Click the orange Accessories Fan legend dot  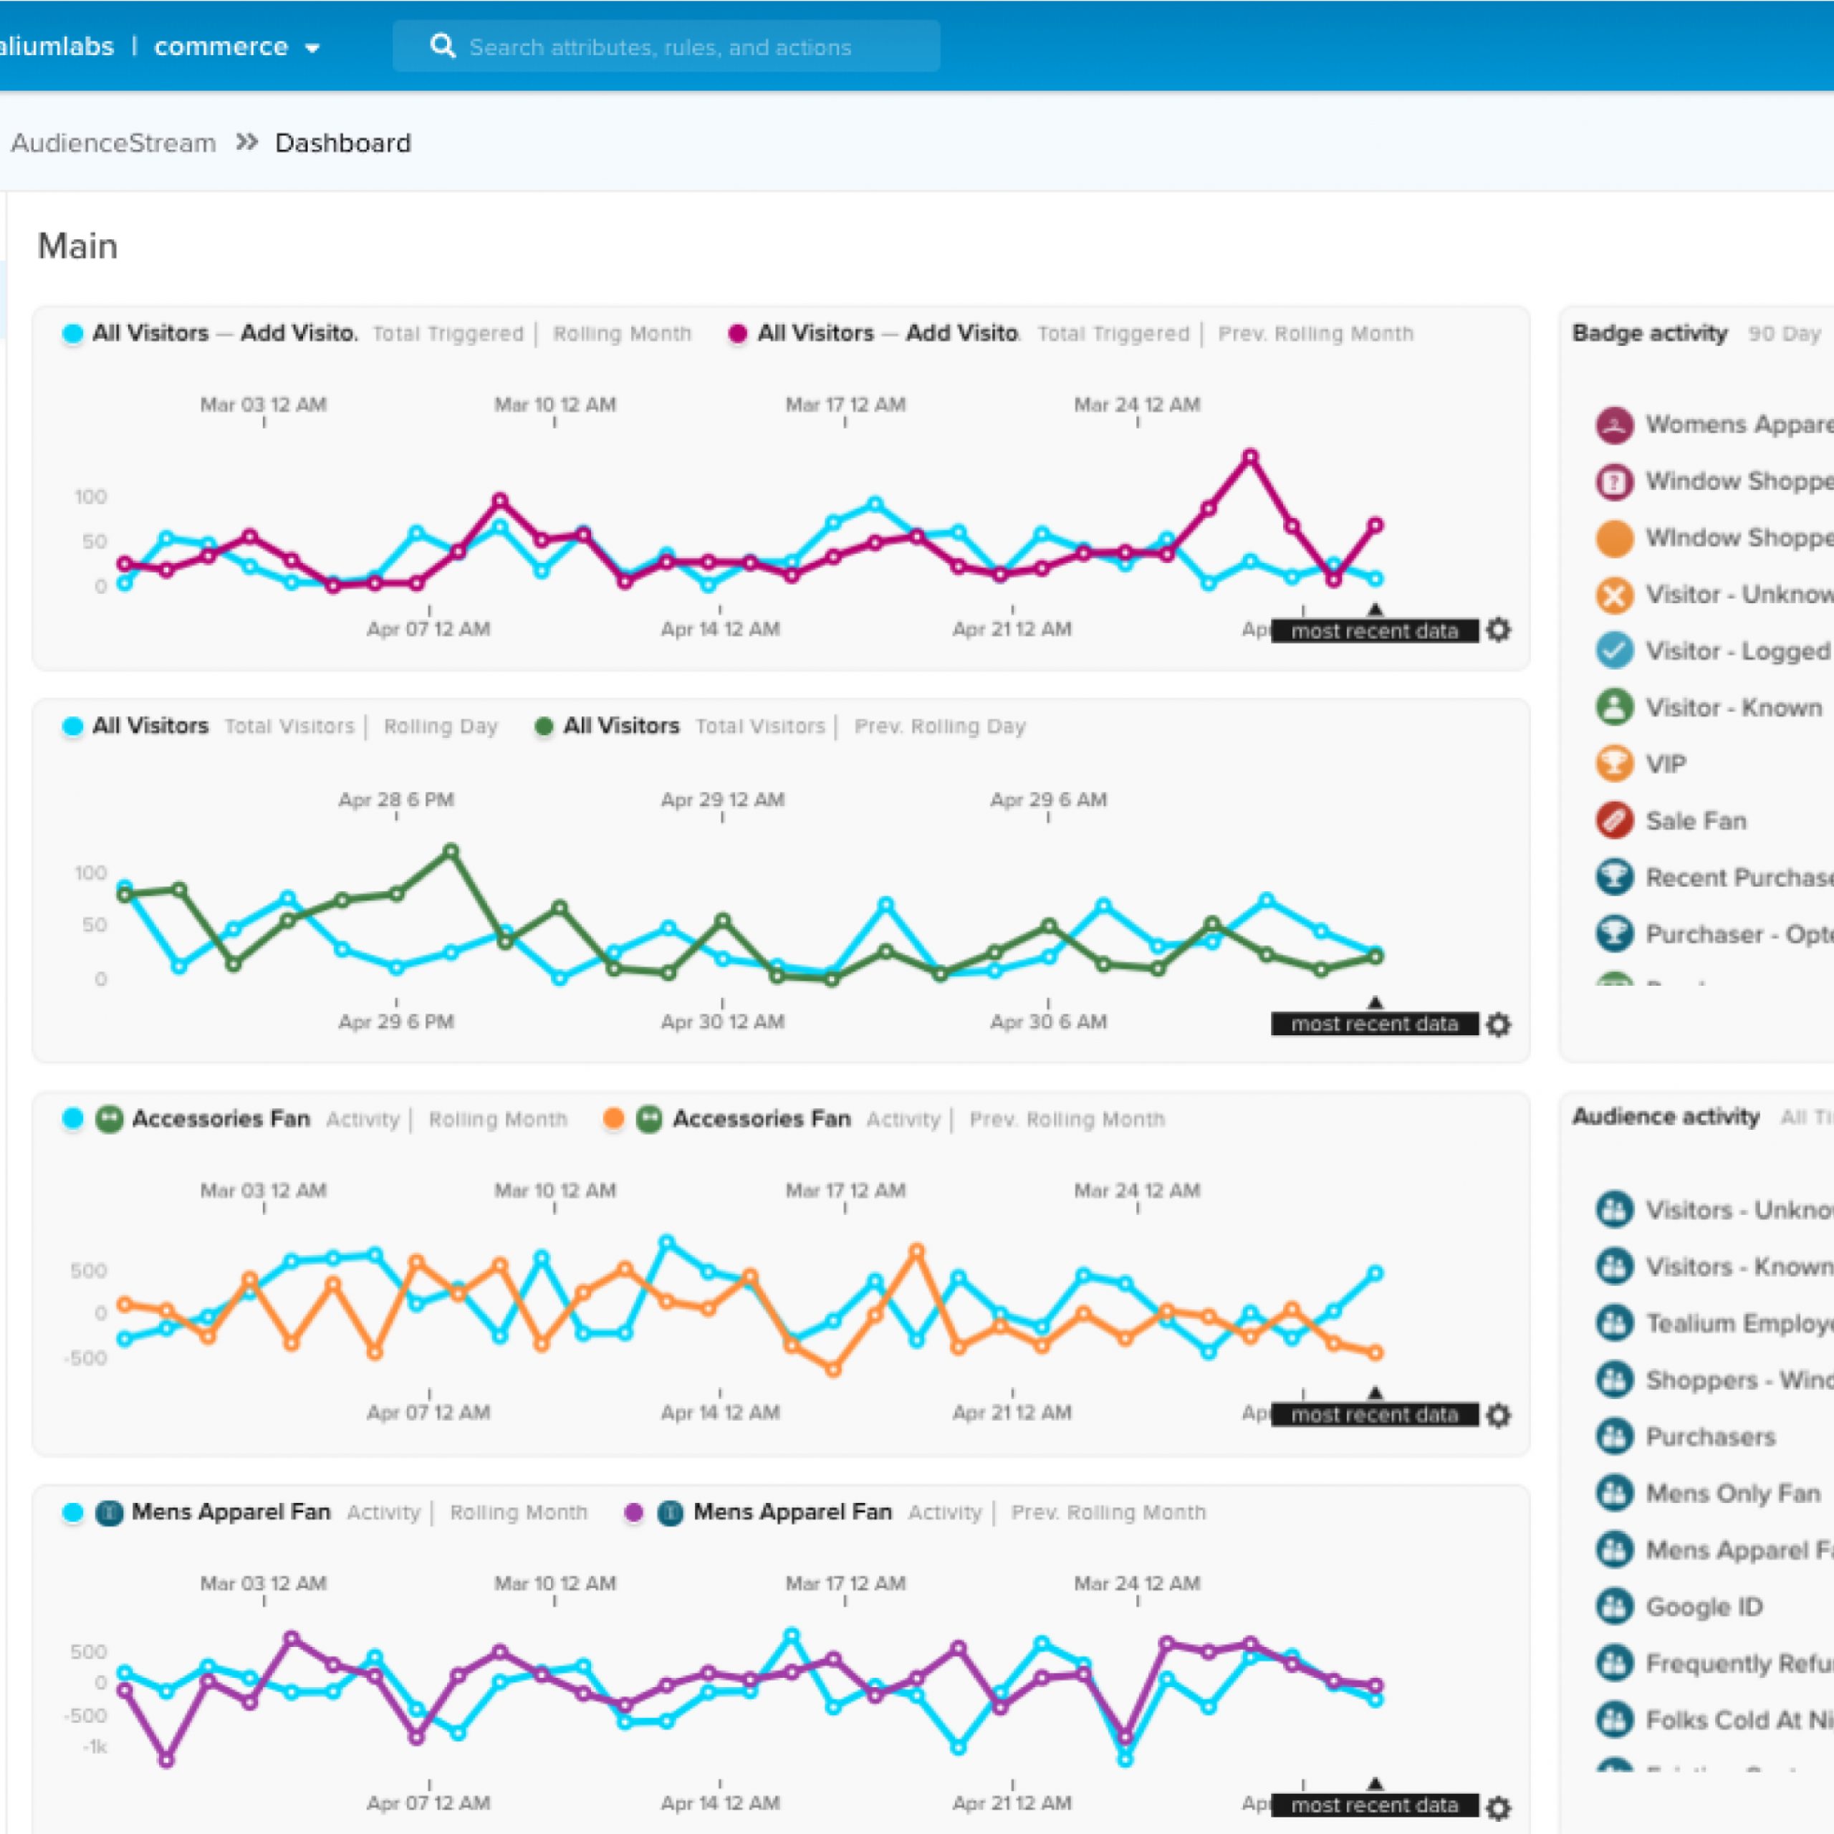(x=614, y=1119)
